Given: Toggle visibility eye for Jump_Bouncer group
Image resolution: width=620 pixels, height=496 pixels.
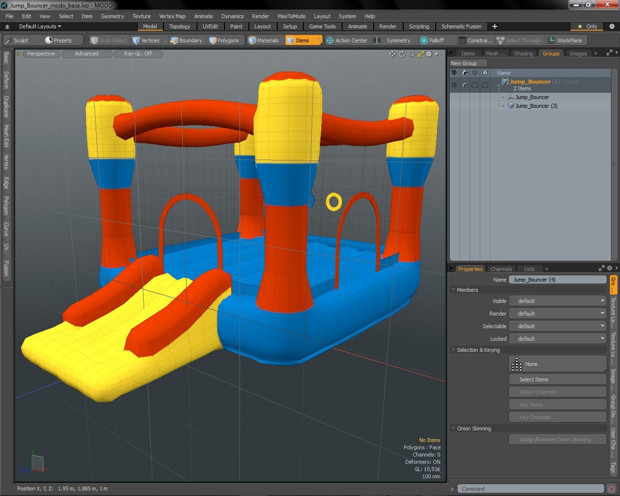Looking at the screenshot, I should (x=454, y=85).
